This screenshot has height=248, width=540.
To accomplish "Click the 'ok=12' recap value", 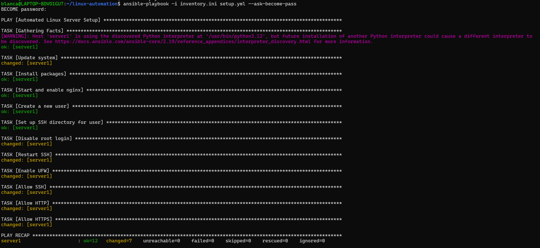I will (91, 241).
